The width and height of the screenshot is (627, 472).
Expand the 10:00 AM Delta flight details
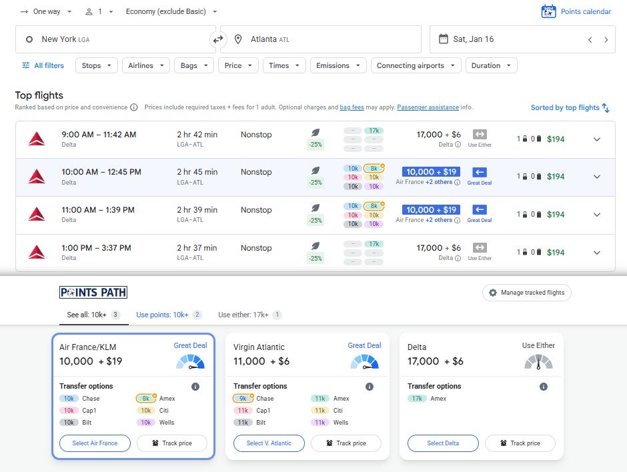coord(596,177)
